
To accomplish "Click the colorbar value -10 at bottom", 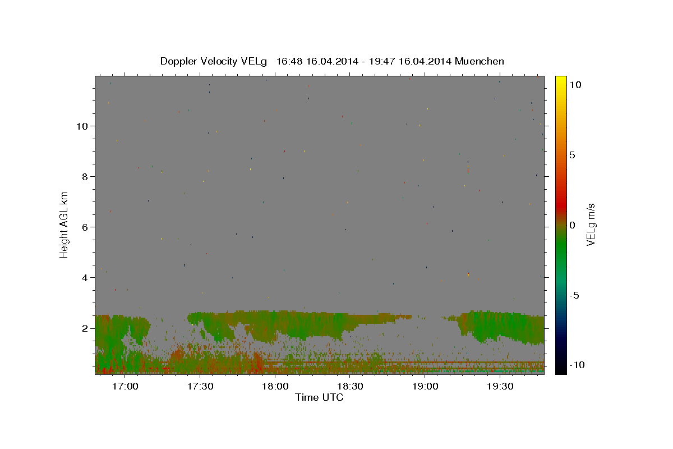I will (x=577, y=365).
